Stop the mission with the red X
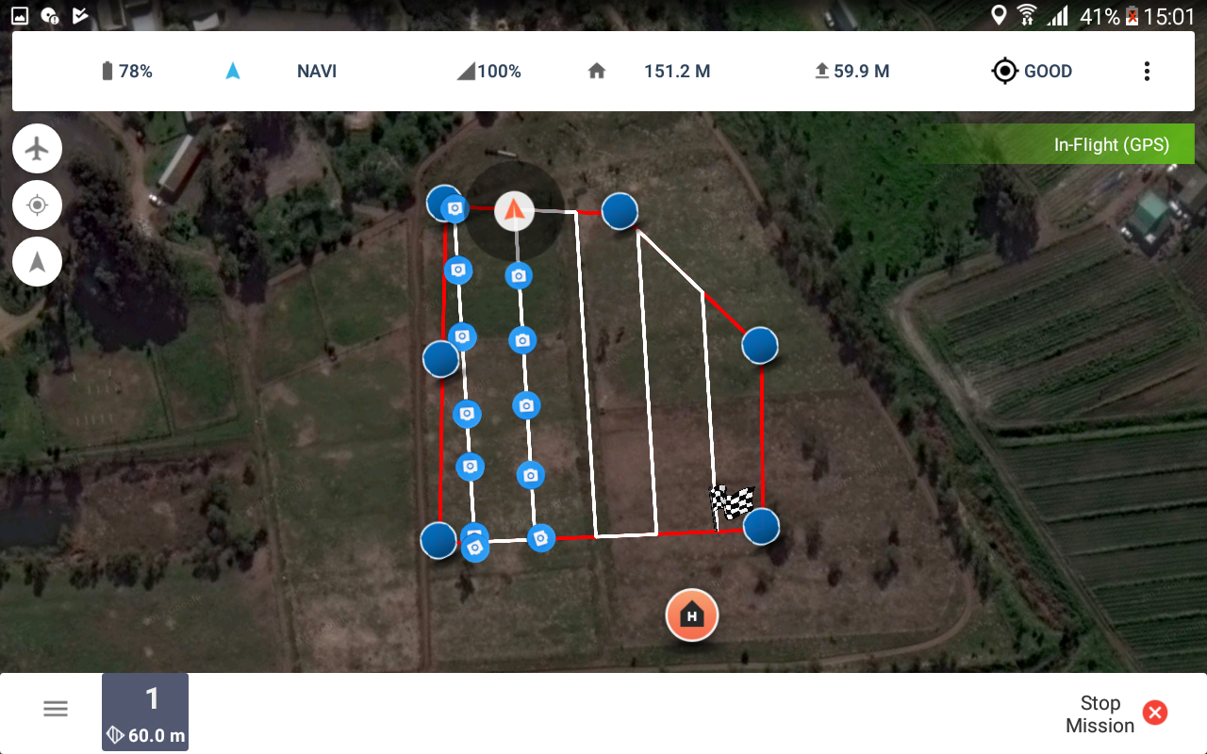 pos(1155,713)
